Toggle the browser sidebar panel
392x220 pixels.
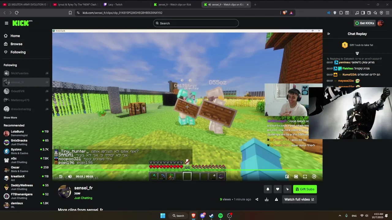tap(363, 13)
